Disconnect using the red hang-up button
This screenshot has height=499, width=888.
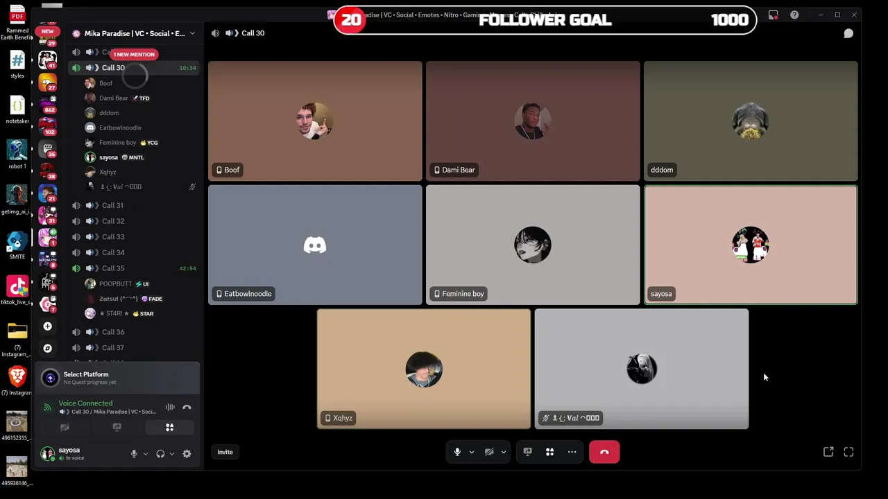tap(604, 452)
